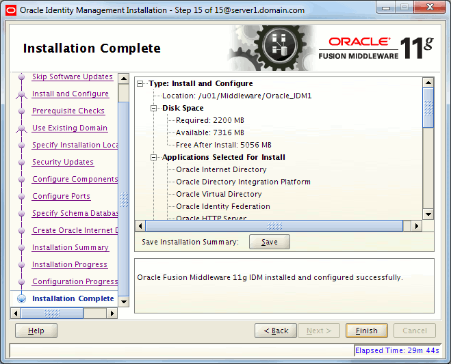Screen dimensions: 451x364
Task: Click the installed and configured successfully message
Action: tap(270, 277)
